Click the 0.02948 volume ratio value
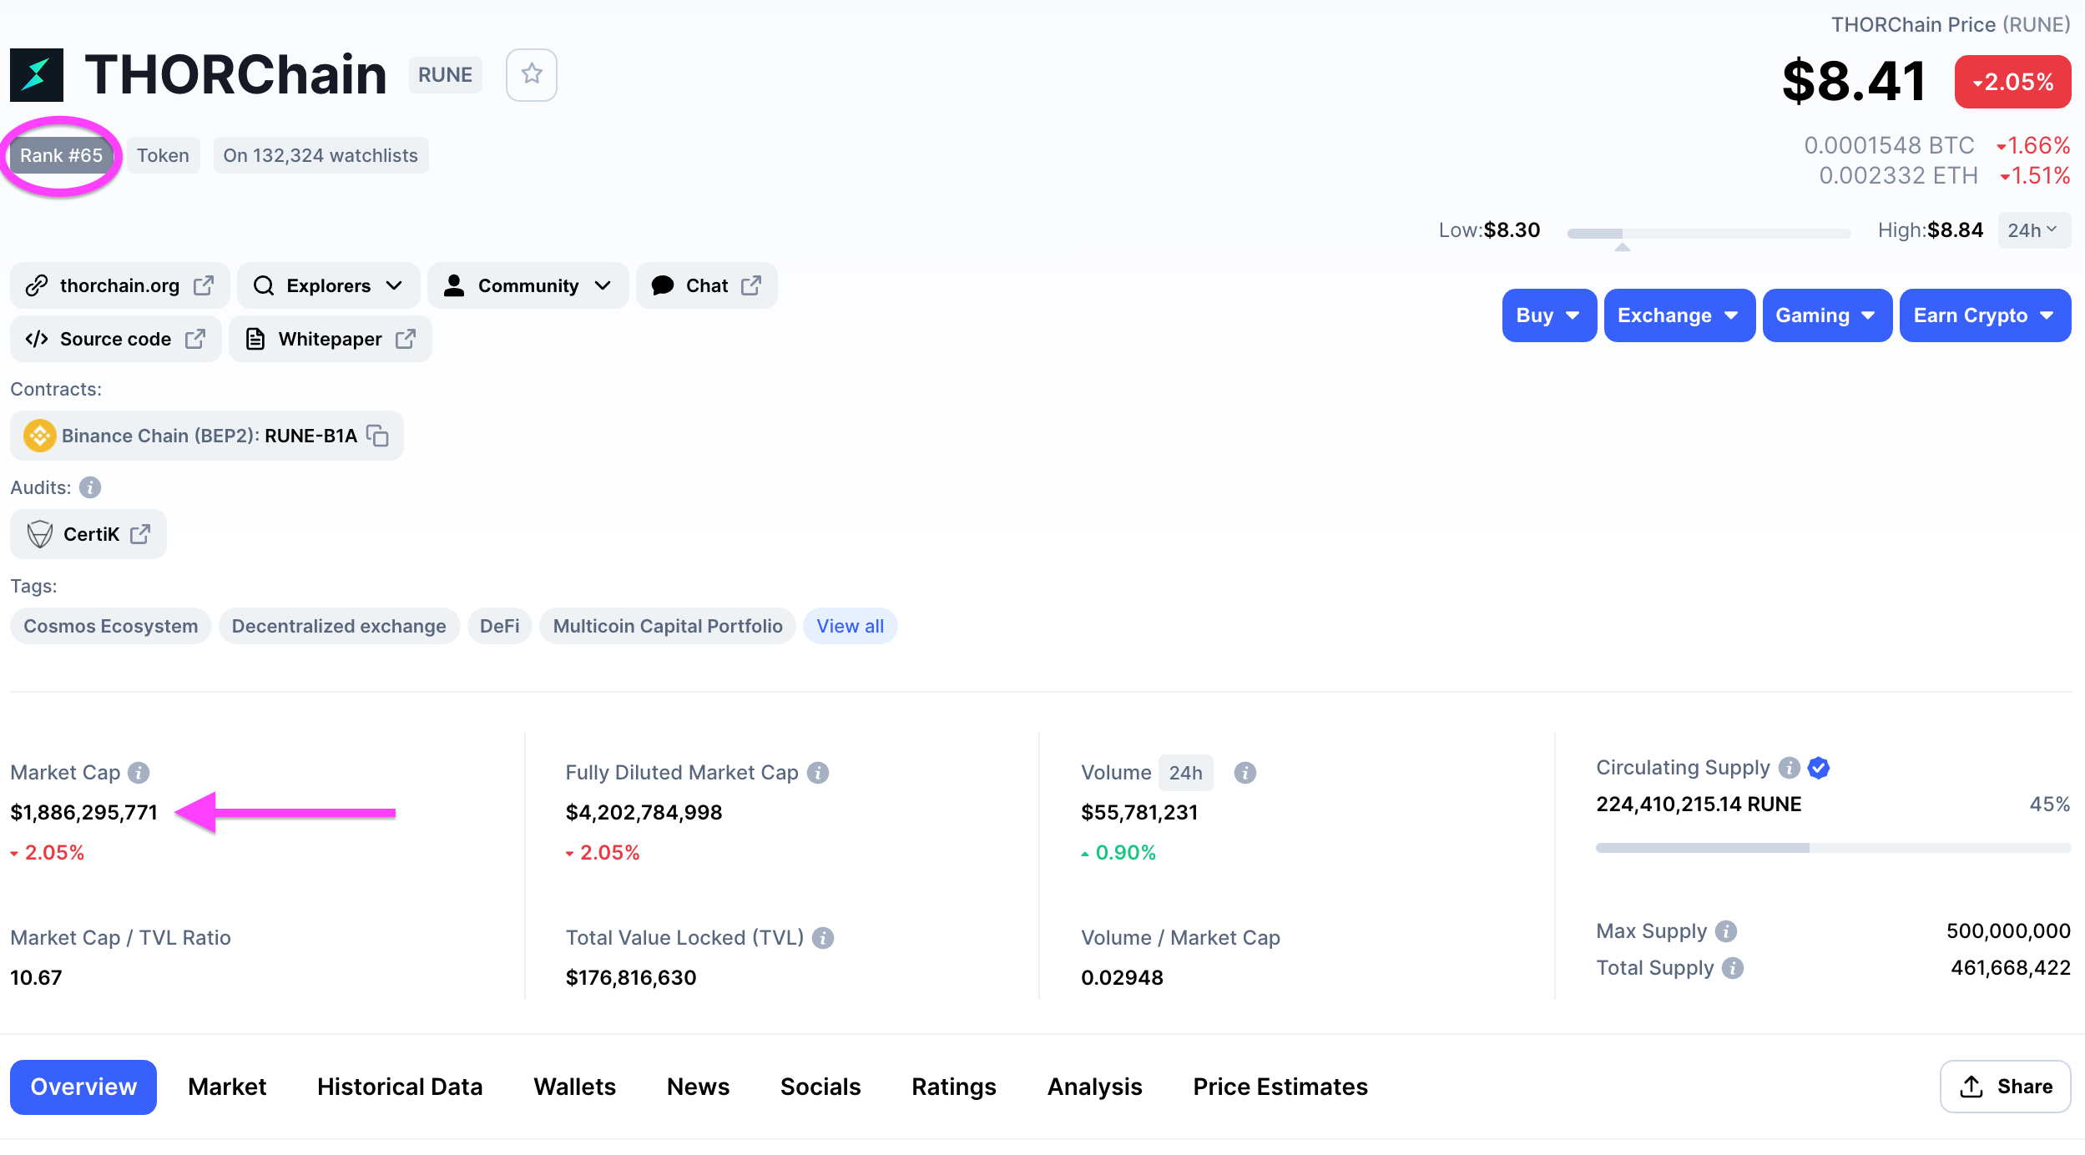 click(x=1122, y=978)
